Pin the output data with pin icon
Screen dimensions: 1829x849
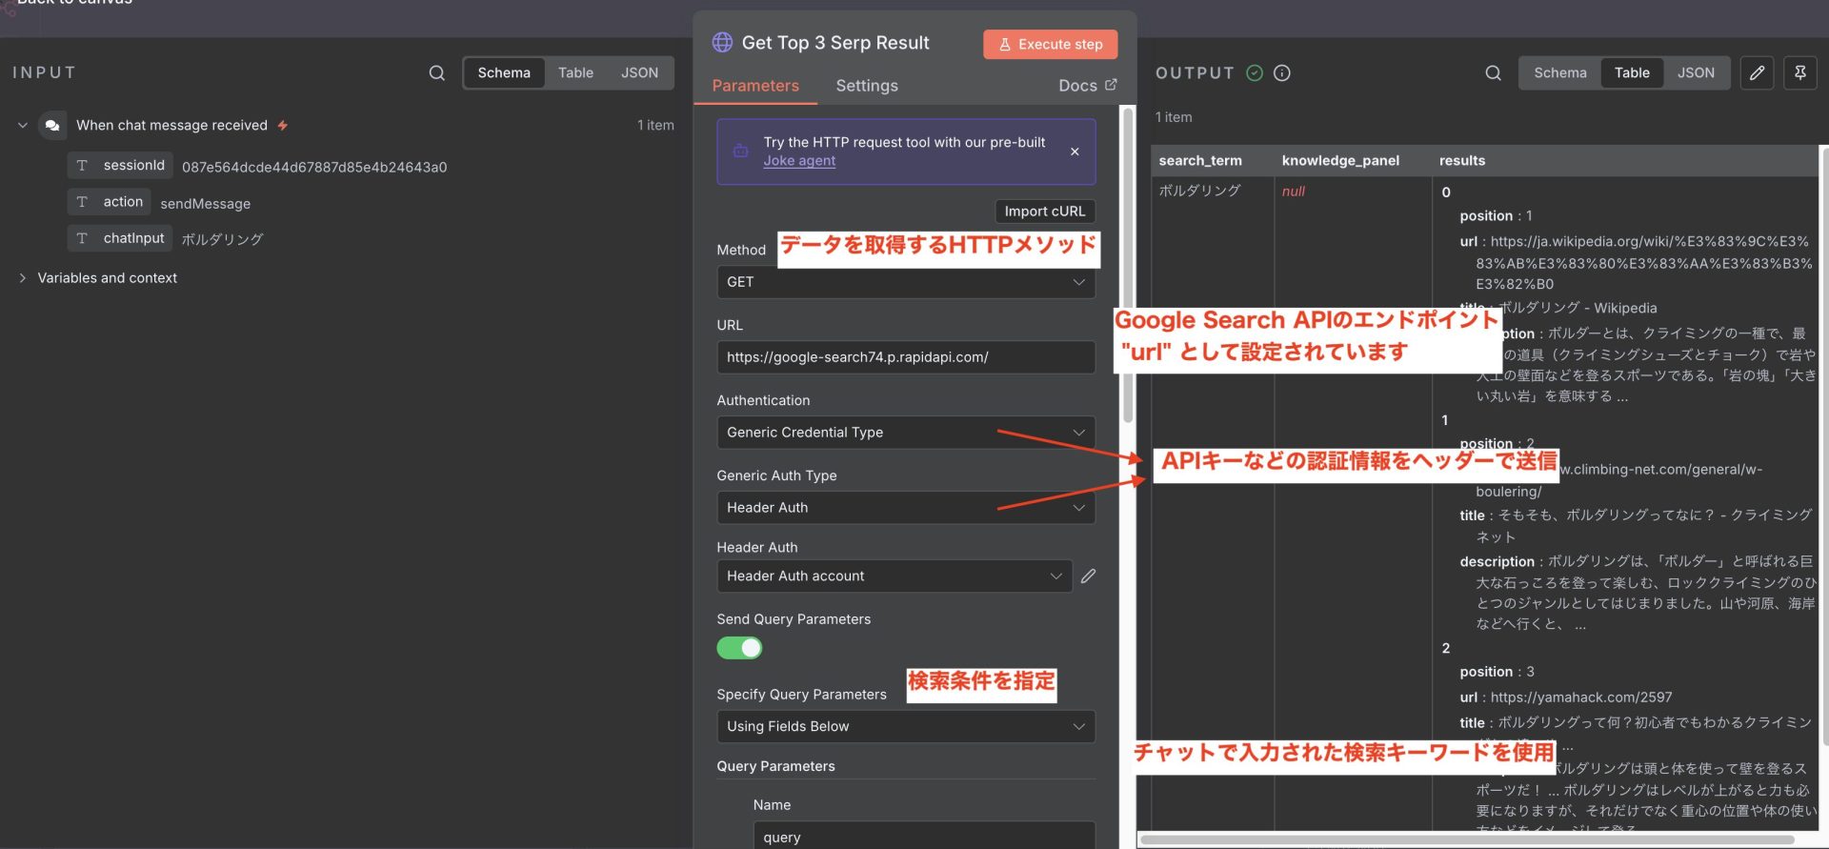1799,73
